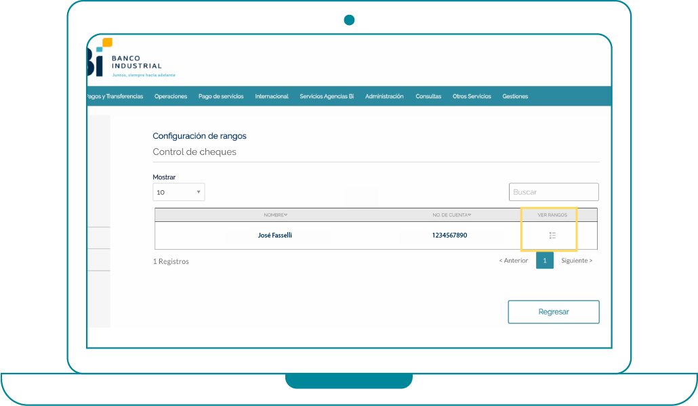Select Pago de servicios in navigation
The height and width of the screenshot is (406, 698).
221,96
